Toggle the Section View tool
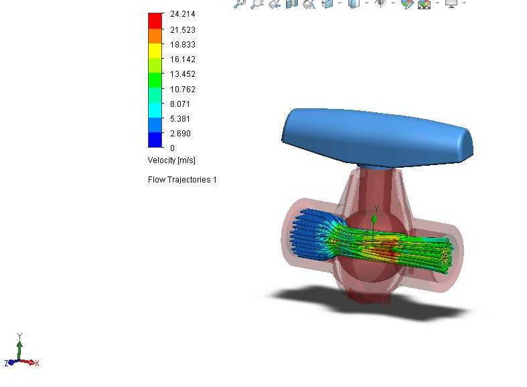 (x=292, y=3)
